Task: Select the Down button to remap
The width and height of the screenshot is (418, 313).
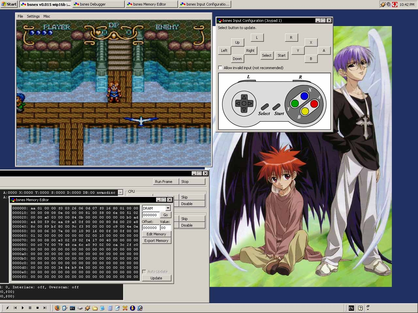Action: click(x=237, y=59)
